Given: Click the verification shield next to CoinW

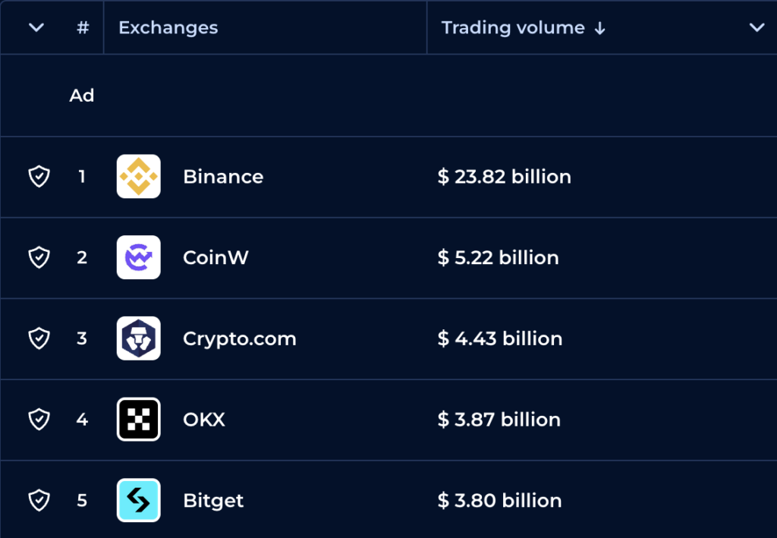Looking at the screenshot, I should click(x=38, y=257).
